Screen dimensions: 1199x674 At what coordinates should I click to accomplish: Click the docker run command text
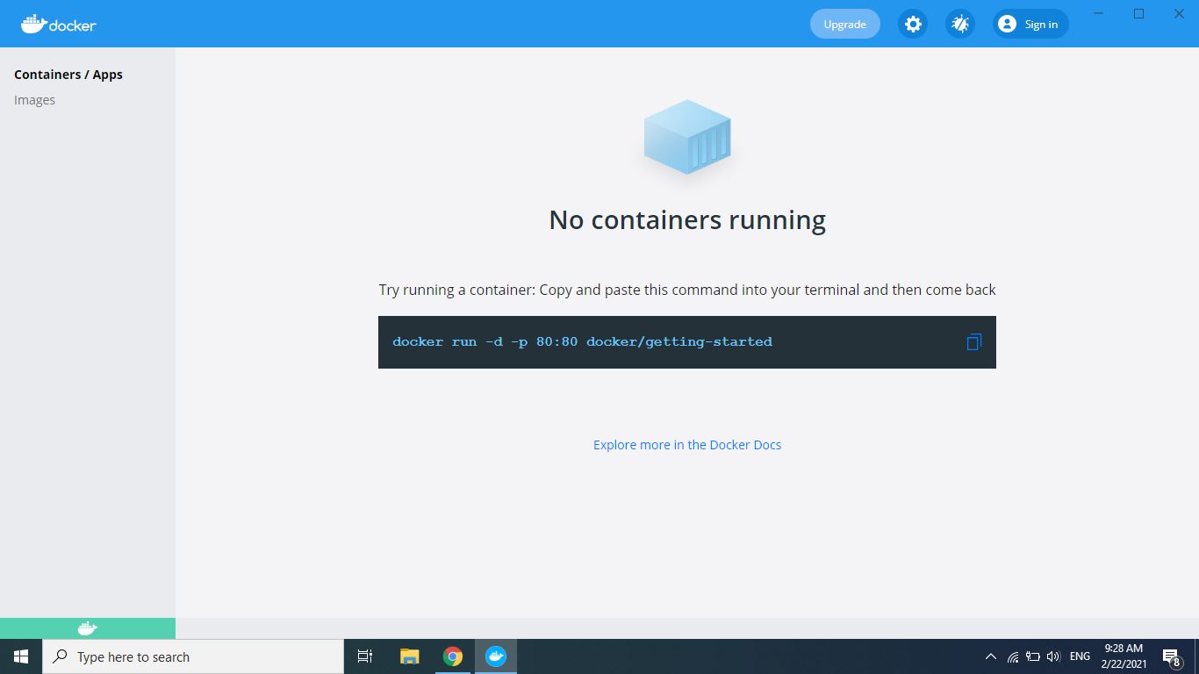coord(583,342)
